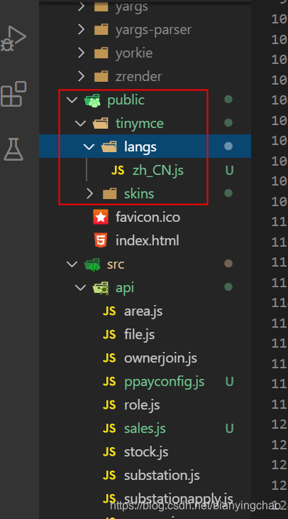Select the zrender folder name
The height and width of the screenshot is (519, 288).
139,77
